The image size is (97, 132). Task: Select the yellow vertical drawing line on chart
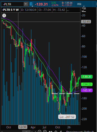[52, 89]
